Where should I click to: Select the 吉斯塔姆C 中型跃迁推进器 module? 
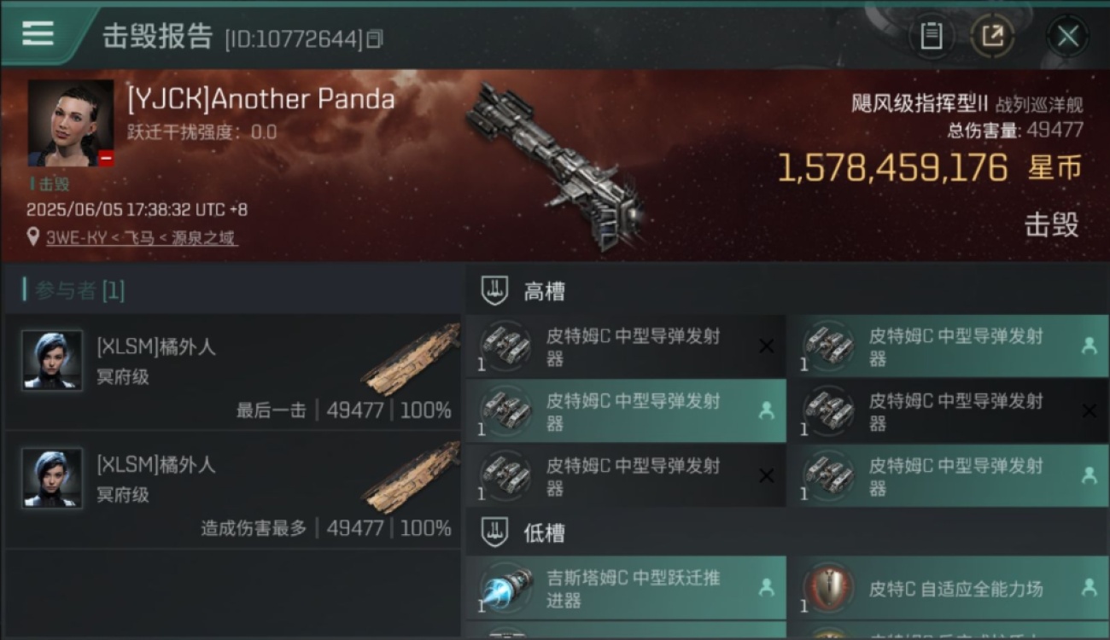626,588
